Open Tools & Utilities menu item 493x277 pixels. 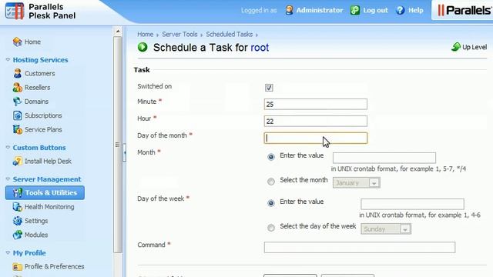pos(45,193)
